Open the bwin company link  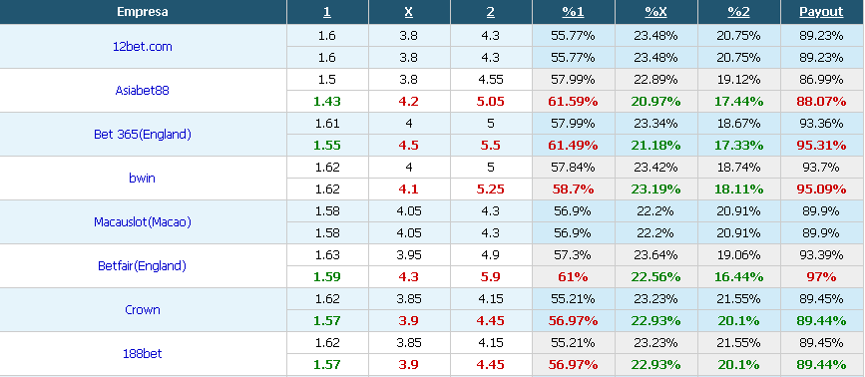pos(143,178)
